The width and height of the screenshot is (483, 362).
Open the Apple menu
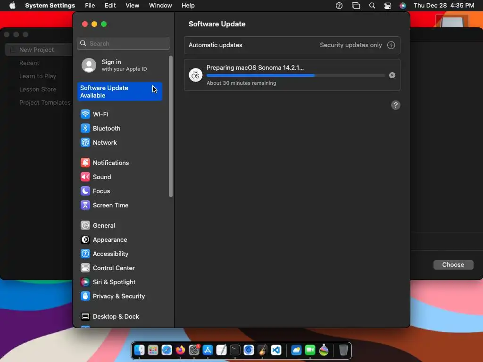[x=12, y=6]
